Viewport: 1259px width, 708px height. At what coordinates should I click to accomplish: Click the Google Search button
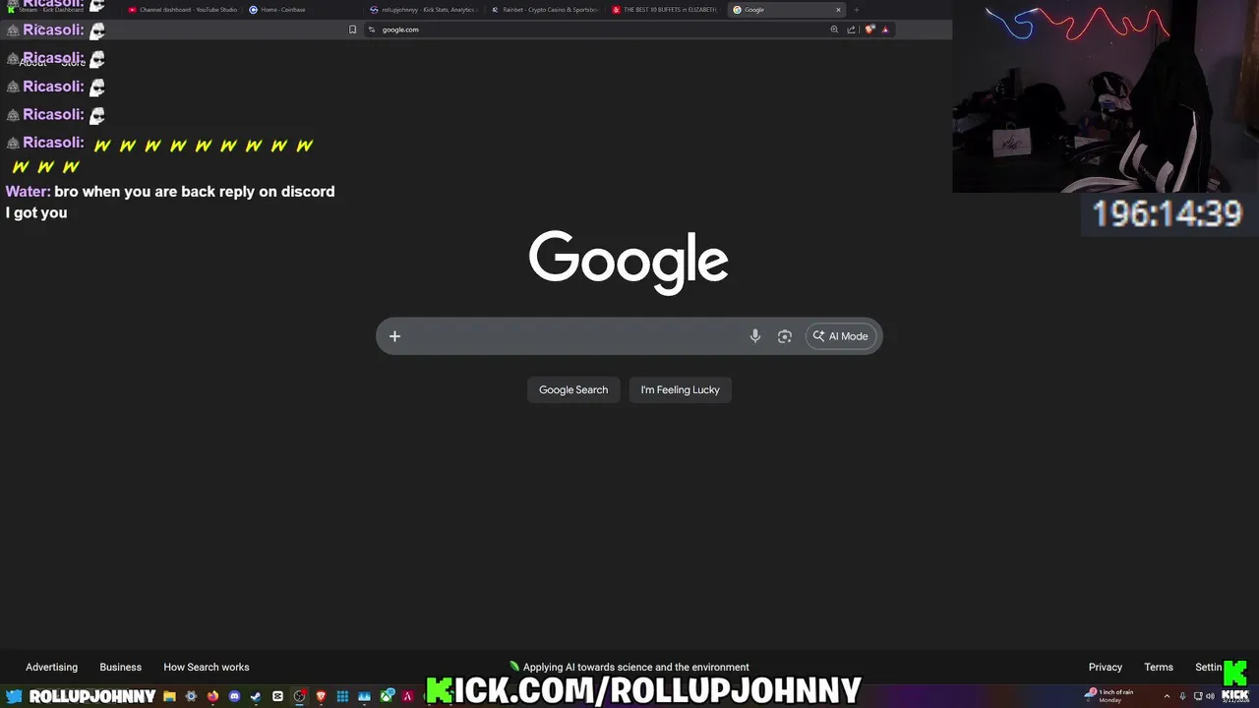coord(573,389)
